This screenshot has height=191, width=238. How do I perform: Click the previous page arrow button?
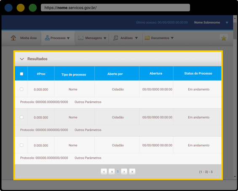(104, 172)
